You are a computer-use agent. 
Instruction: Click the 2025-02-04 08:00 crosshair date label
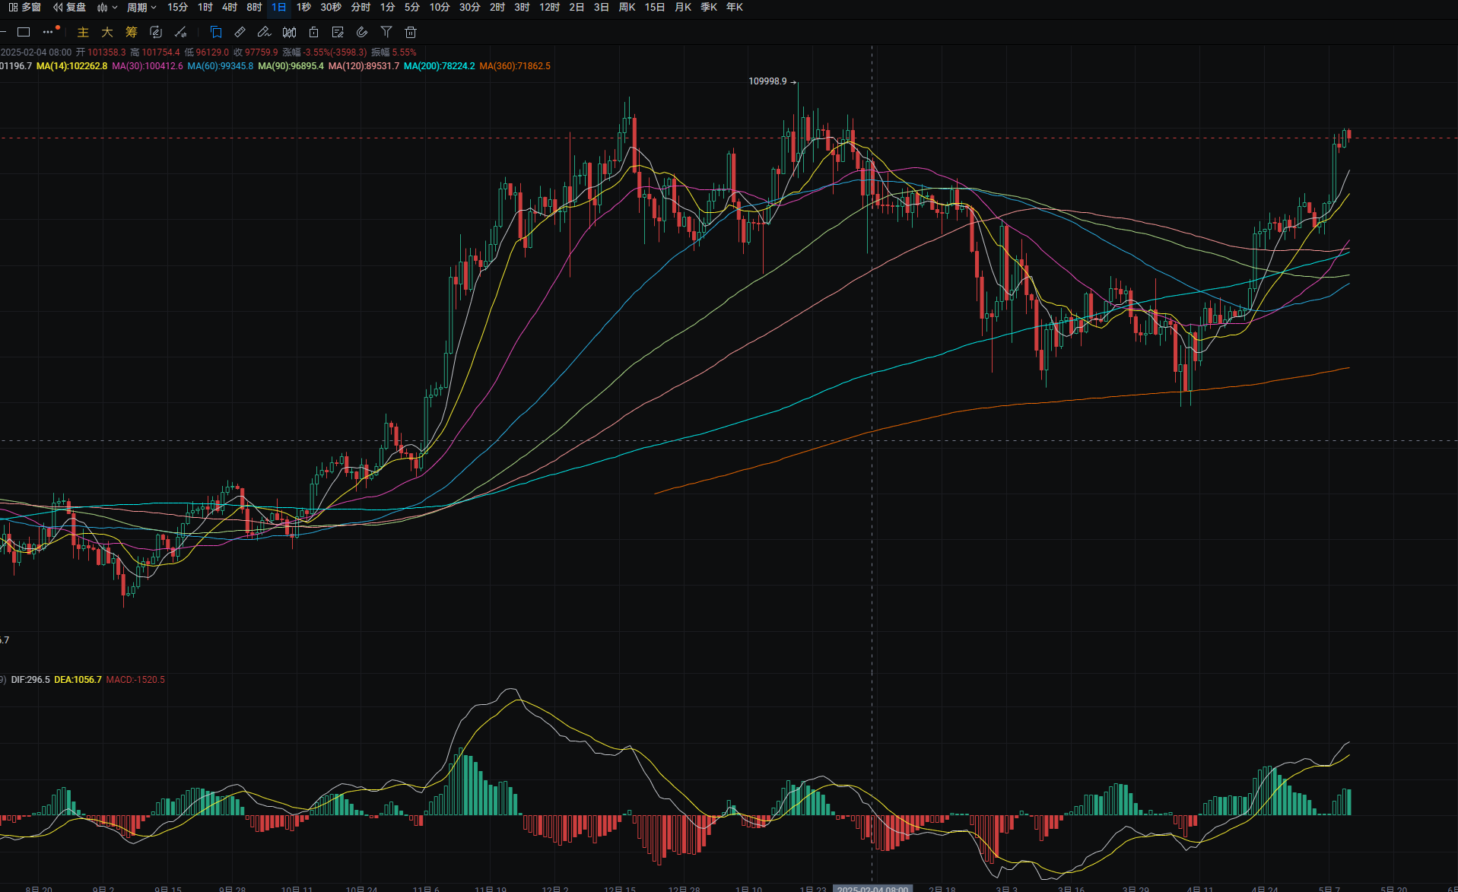click(x=872, y=888)
